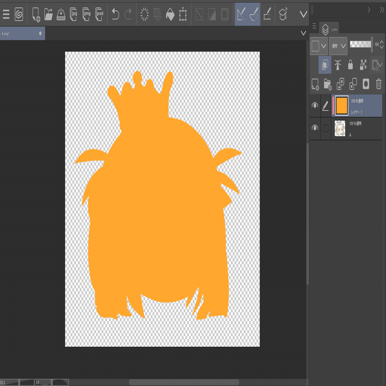Decrease layer opacity with down arrow

pyautogui.click(x=382, y=47)
